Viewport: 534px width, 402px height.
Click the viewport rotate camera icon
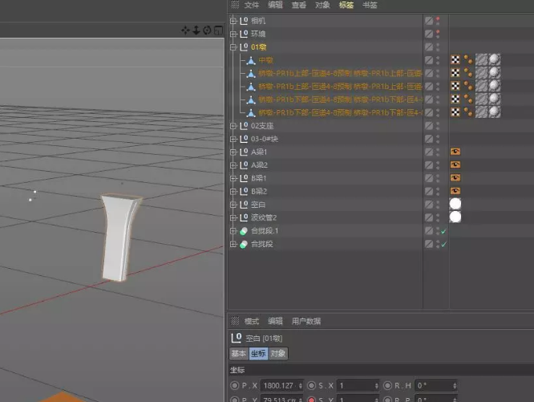click(207, 30)
